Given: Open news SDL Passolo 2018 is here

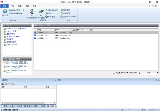Looking at the screenshot, I should pos(16,71).
